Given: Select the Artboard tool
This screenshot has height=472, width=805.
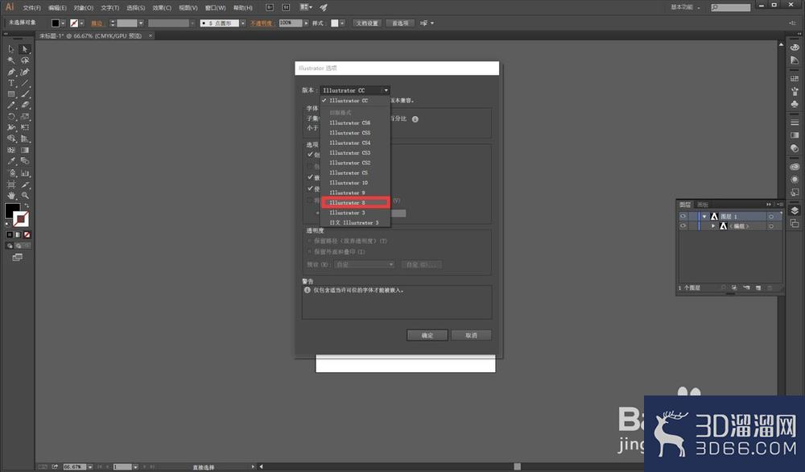Looking at the screenshot, I should (x=11, y=184).
